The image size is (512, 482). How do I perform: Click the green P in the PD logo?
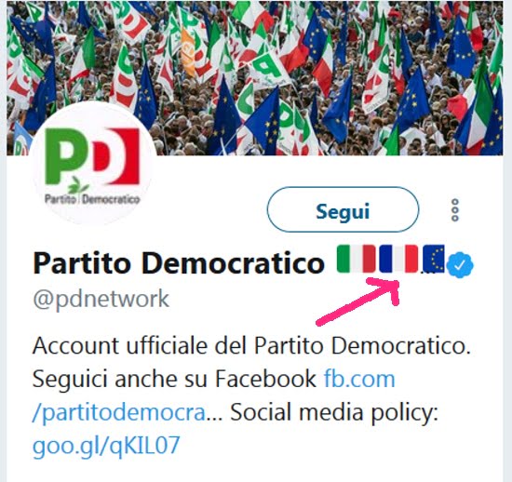[x=67, y=156]
